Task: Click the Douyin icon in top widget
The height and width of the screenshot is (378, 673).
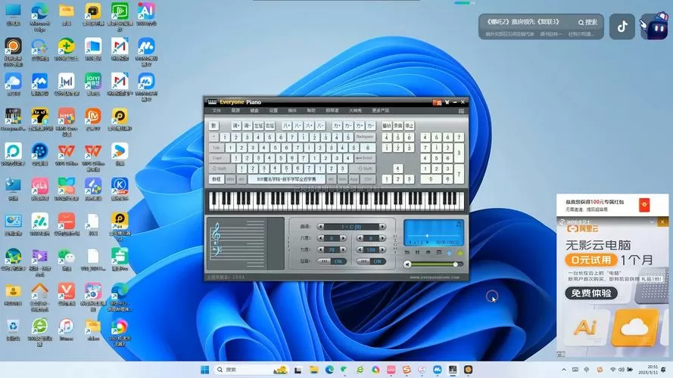Action: click(x=622, y=26)
